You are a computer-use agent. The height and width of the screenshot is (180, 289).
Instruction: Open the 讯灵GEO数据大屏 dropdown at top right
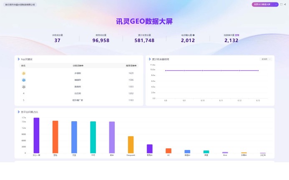[x=265, y=5]
